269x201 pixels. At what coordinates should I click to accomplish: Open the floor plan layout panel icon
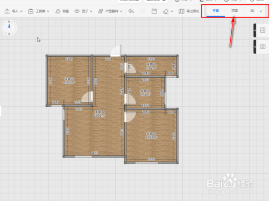[x=263, y=30]
